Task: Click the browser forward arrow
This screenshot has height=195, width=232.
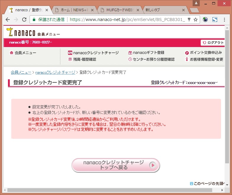Action: pyautogui.click(x=16, y=20)
